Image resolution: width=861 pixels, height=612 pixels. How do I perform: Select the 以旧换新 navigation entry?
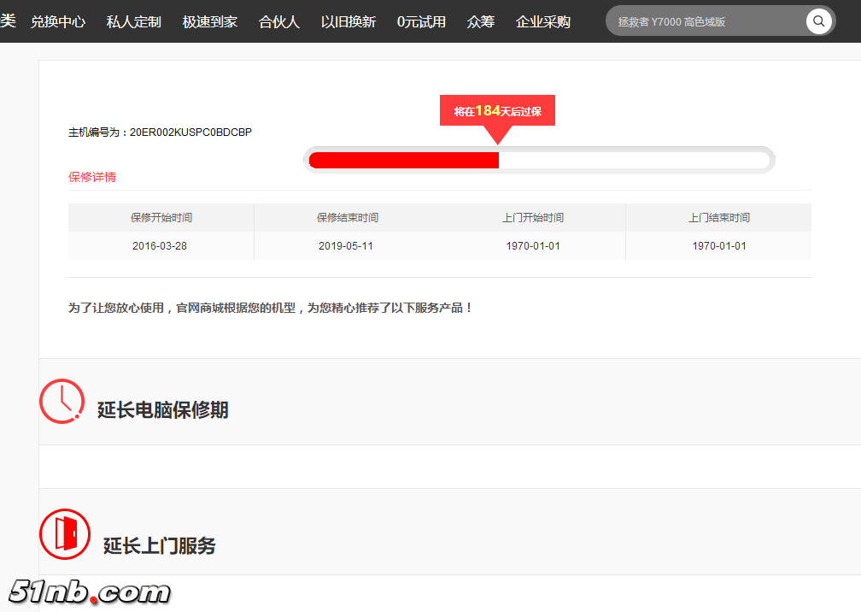coord(348,21)
